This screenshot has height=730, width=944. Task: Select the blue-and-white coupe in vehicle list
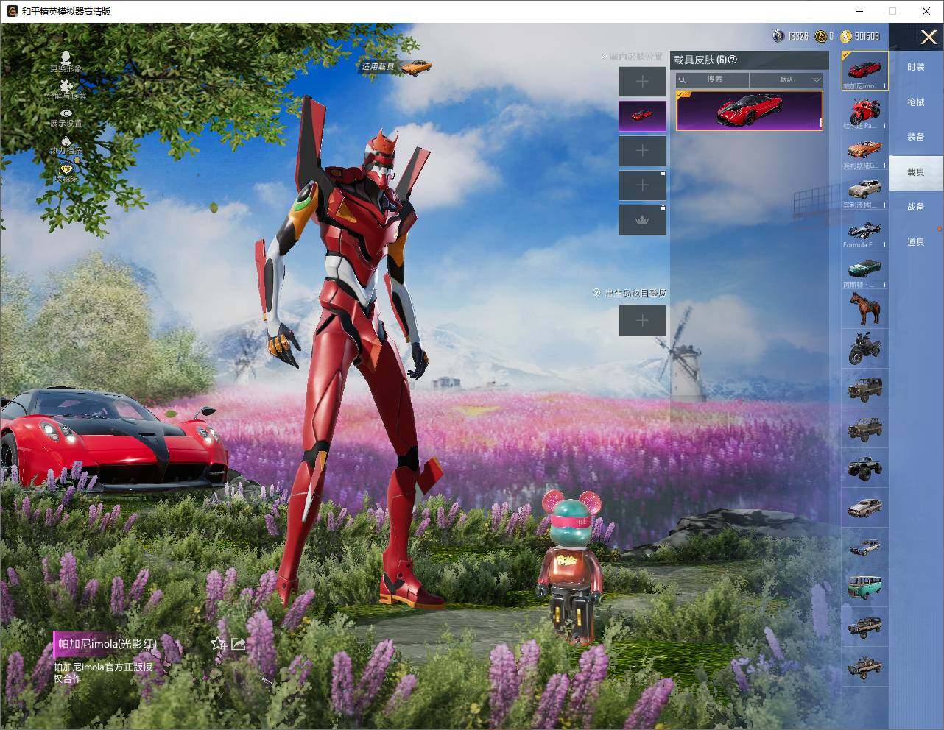[864, 547]
